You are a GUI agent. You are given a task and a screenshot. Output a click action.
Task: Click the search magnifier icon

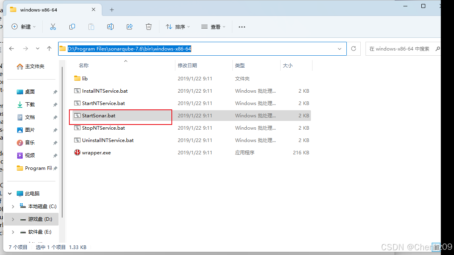click(x=438, y=49)
